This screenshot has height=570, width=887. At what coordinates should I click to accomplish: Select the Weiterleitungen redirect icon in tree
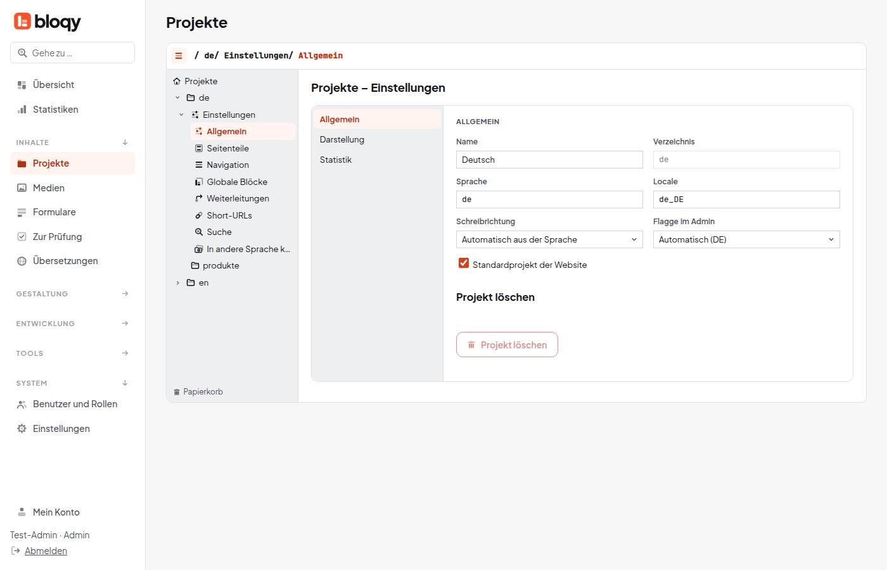(199, 198)
